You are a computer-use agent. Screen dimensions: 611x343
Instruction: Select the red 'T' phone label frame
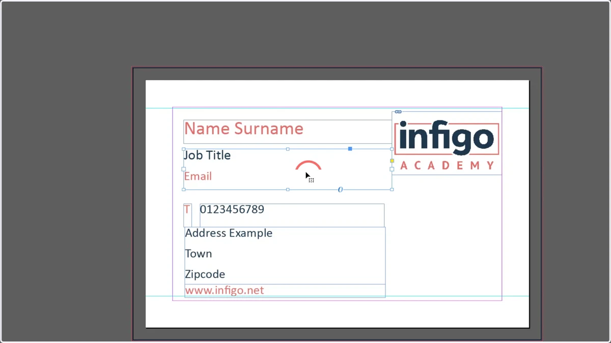click(x=187, y=215)
